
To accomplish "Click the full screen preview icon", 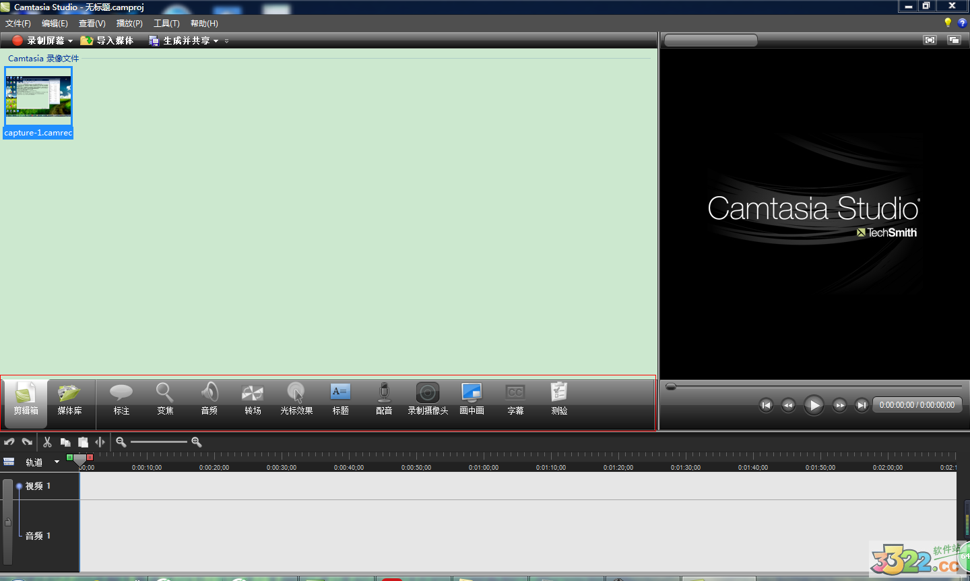I will click(930, 40).
